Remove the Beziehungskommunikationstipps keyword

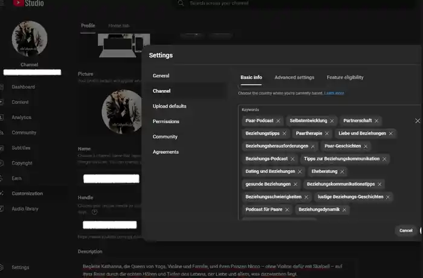pyautogui.click(x=379, y=185)
